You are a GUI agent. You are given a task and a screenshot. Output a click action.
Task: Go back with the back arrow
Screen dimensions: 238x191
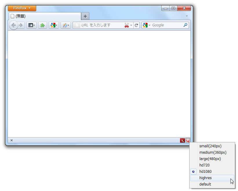14,25
